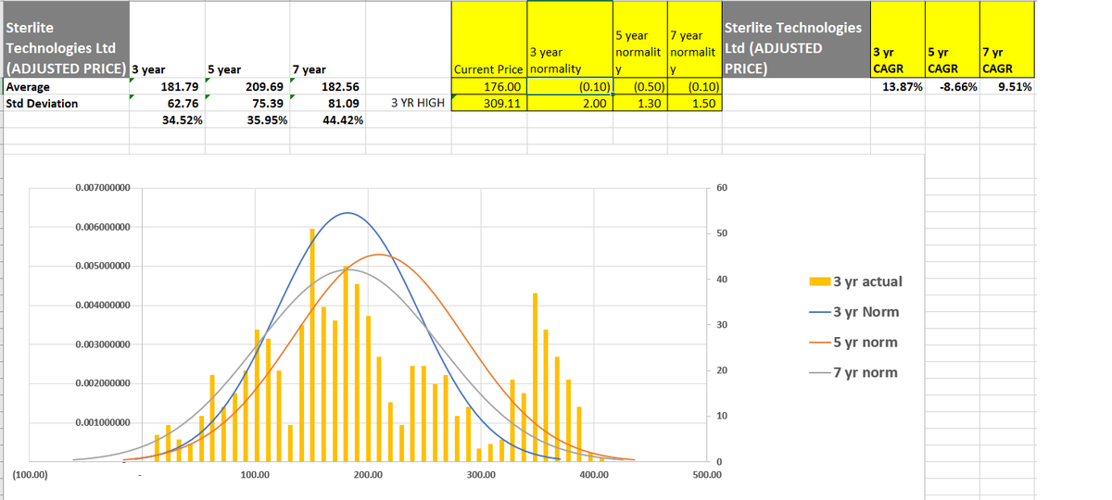Screen dimensions: 1112x500
Task: Click the 0.004000000 left axis label
Action: pyautogui.click(x=105, y=306)
